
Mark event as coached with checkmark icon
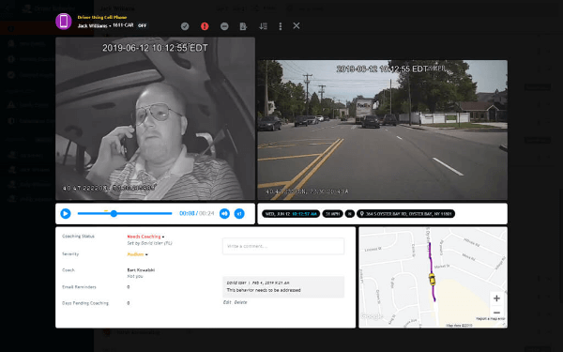(x=185, y=26)
